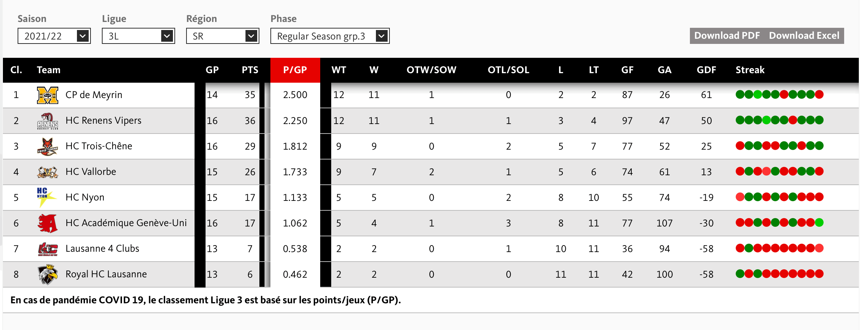Click the HC Trois-Chêne fox logo
Screen dimensions: 861x330
click(48, 146)
